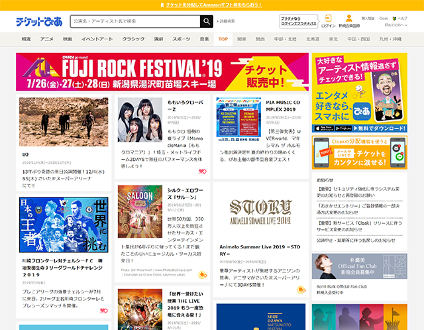This screenshot has width=424, height=330.
Task: Open ももいろクローバーZ title link
Action: [185, 106]
